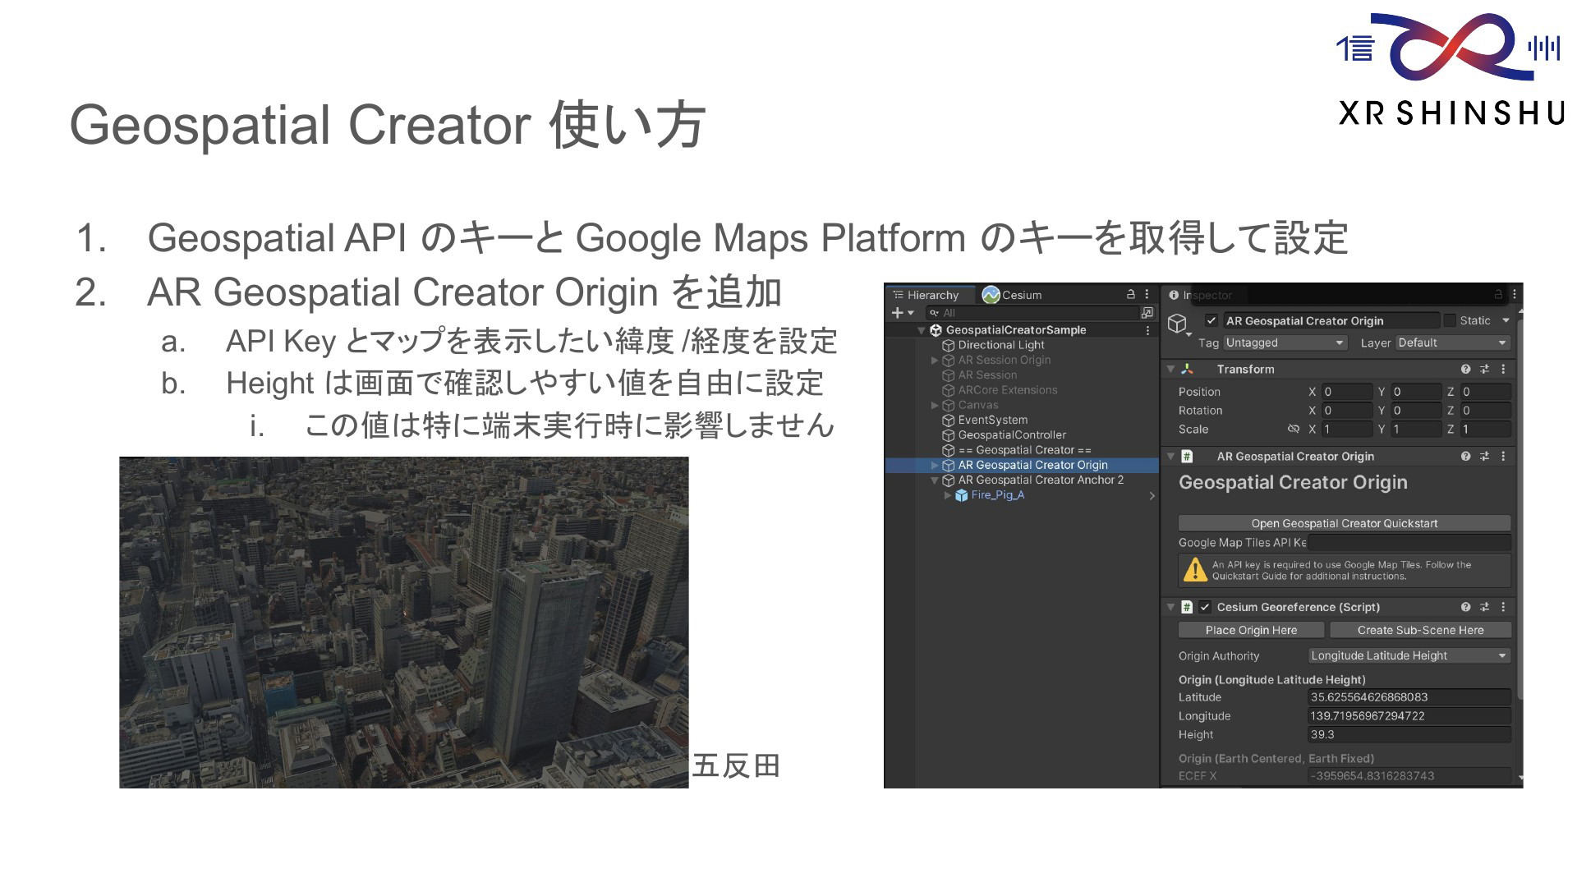Open the Tag Untagged dropdown

(1285, 343)
